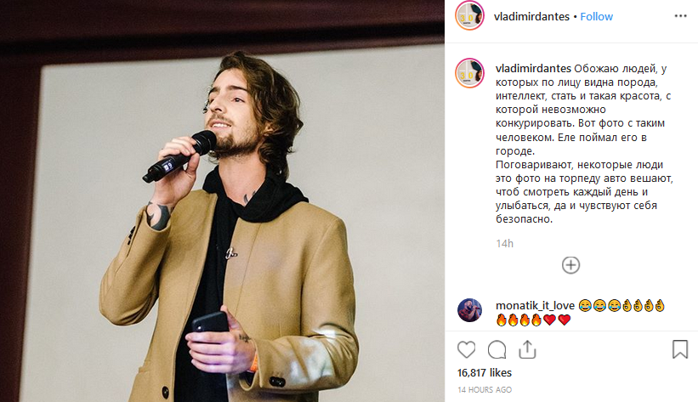The image size is (698, 402).
Task: Open the header profile avatar of vladimirdantes
Action: click(x=469, y=15)
